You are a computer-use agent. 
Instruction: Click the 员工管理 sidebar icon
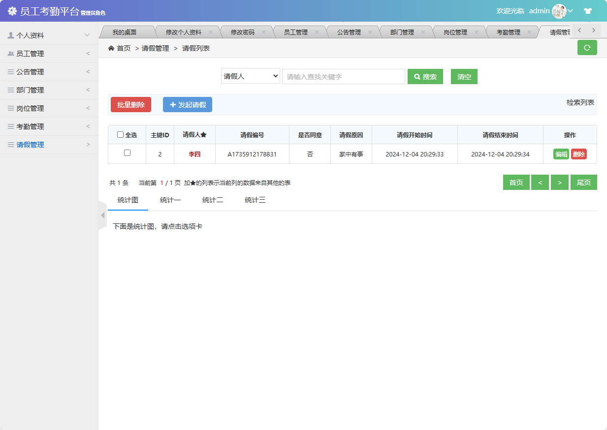[x=11, y=53]
